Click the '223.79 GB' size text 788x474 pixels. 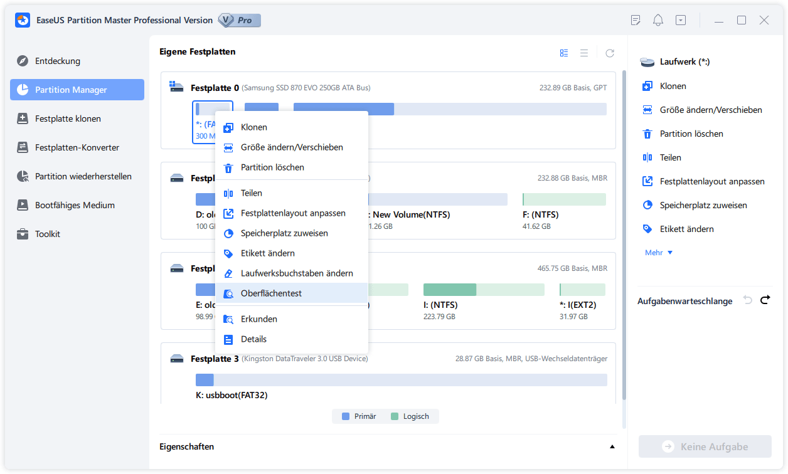pyautogui.click(x=439, y=317)
